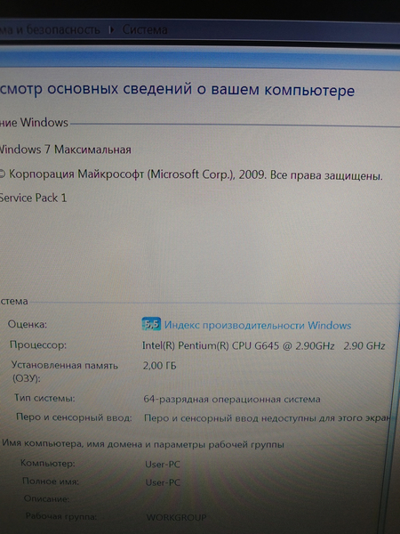The image size is (400, 534).
Task: Open the breadcrumb arrow before Система
Action: 112,30
